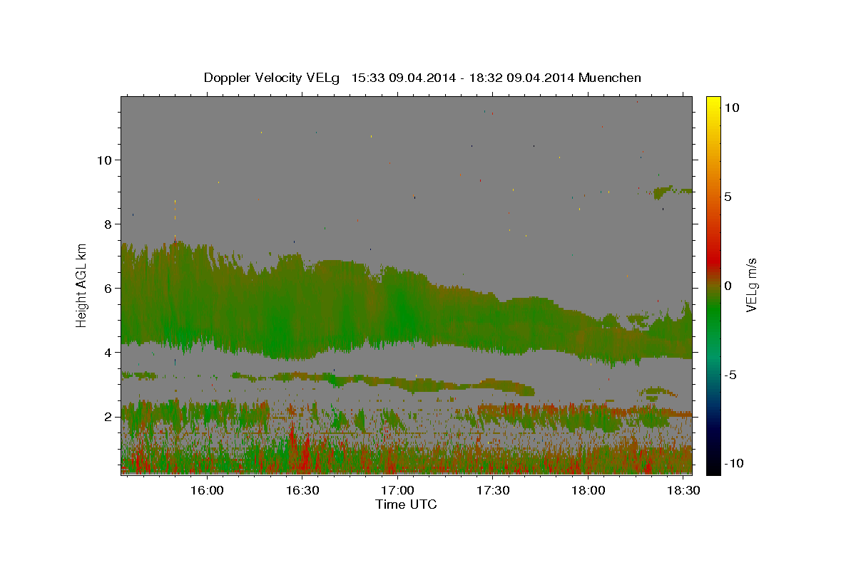856x570 pixels.
Task: Click the 'Time UTC' axis label
Action: pos(406,504)
